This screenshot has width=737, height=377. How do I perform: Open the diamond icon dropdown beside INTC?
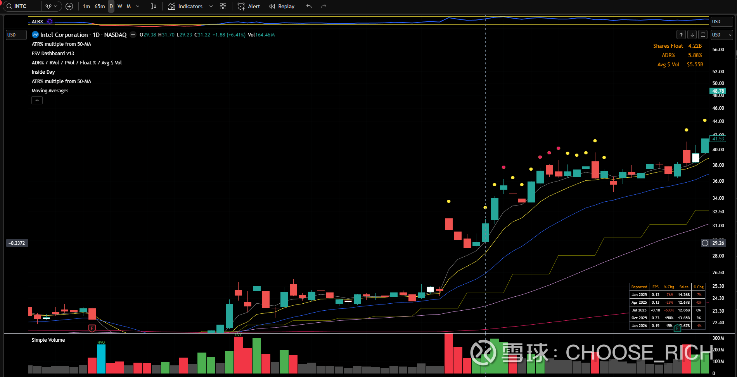[52, 6]
